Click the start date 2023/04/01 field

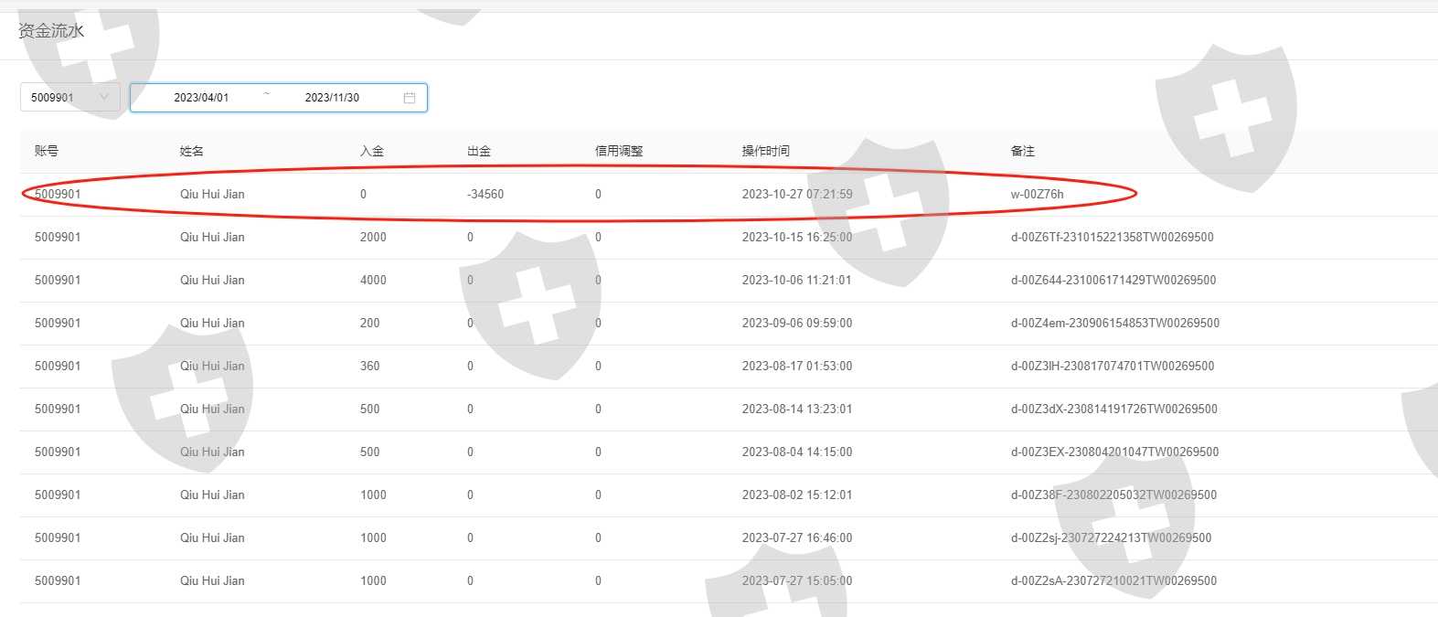point(201,98)
